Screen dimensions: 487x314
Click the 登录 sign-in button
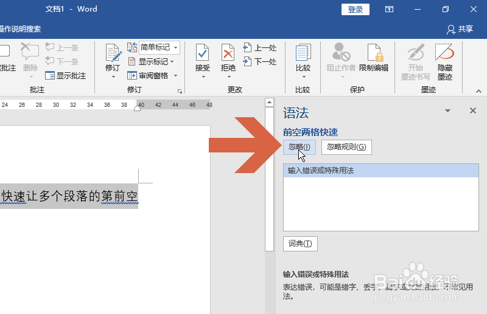(x=356, y=9)
